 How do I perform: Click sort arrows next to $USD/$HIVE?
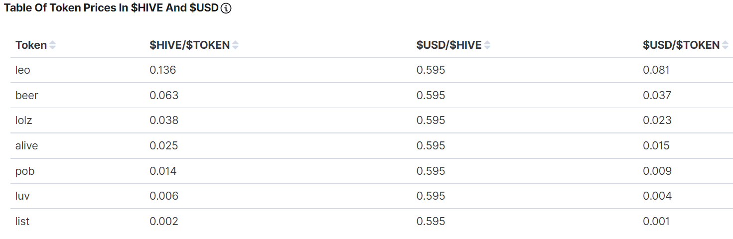487,45
